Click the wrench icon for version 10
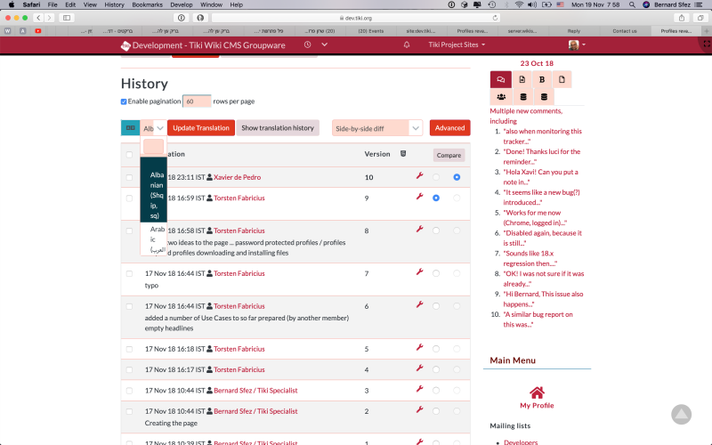The image size is (712, 445). (x=419, y=175)
